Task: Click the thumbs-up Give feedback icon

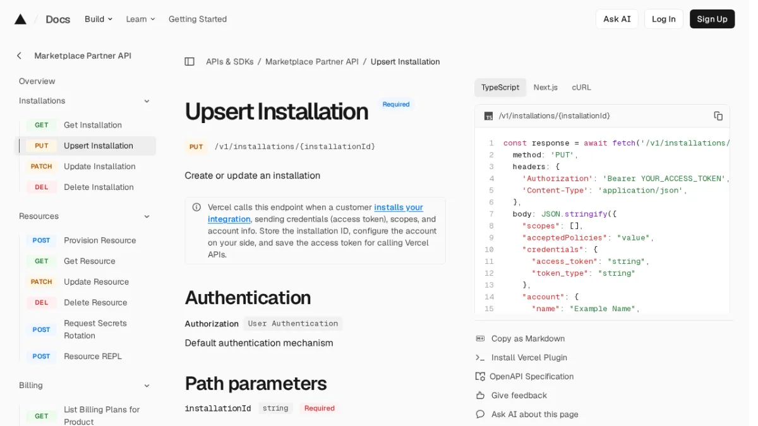Action: point(480,395)
